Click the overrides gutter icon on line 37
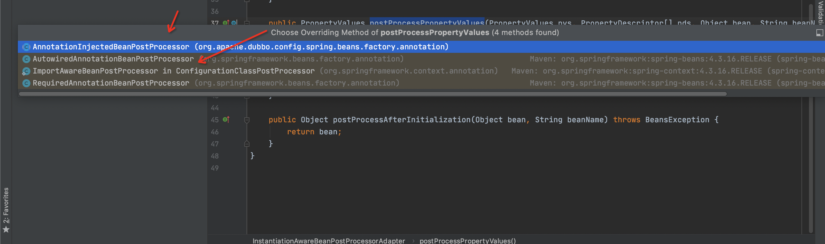 226,22
